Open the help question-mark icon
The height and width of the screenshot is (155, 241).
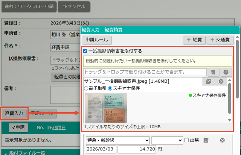(x=226, y=72)
